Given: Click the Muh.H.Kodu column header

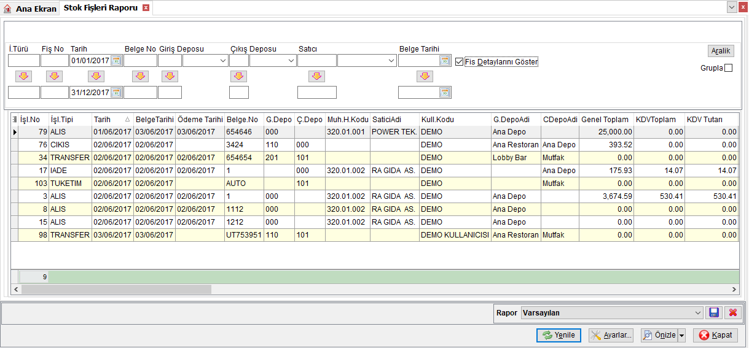Looking at the screenshot, I should click(x=348, y=119).
